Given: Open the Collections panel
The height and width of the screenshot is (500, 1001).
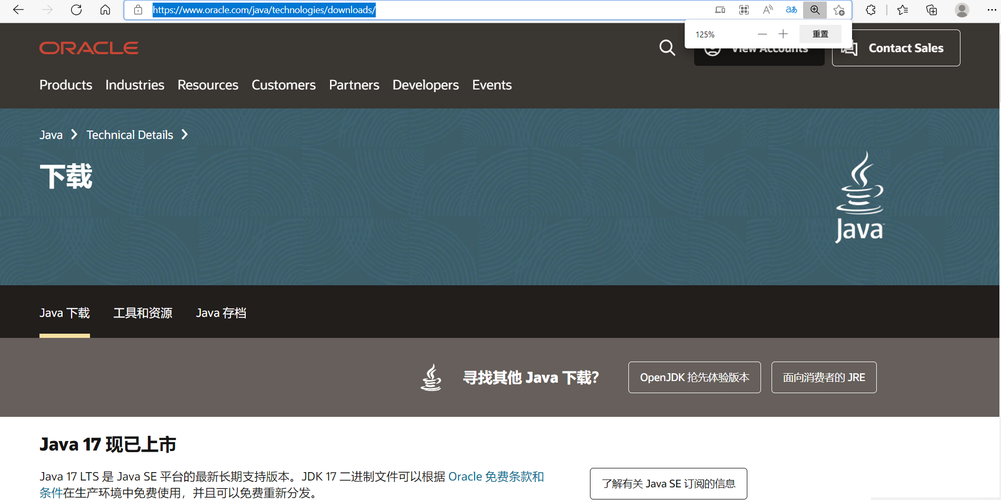Looking at the screenshot, I should click(932, 10).
